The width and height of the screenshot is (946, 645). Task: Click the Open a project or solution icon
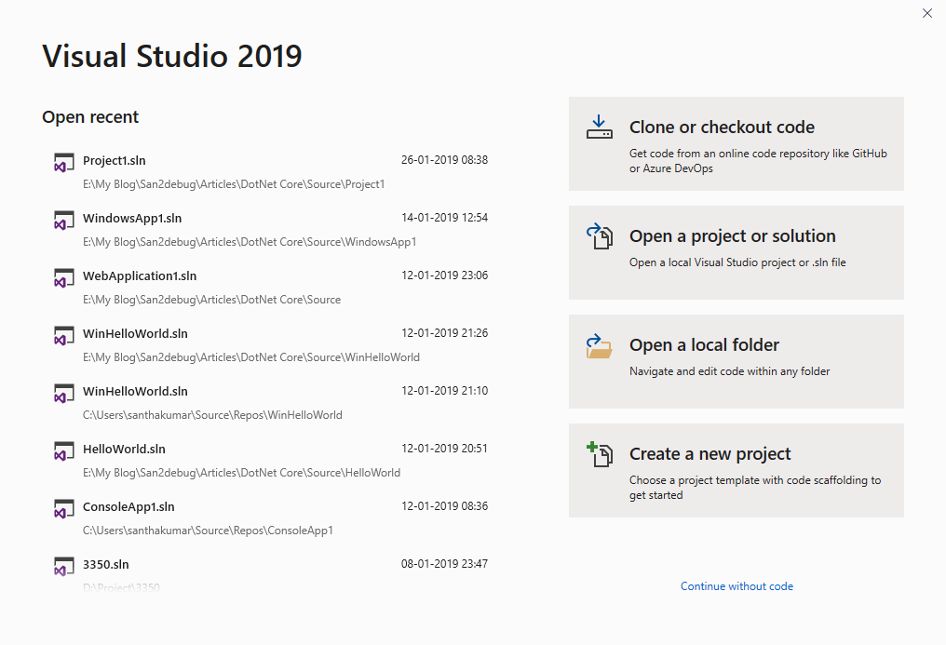coord(599,236)
